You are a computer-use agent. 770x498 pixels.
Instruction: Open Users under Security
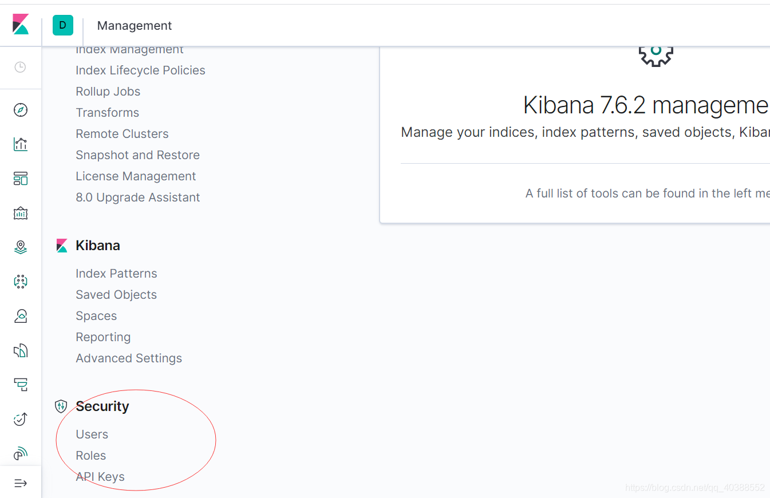click(92, 434)
